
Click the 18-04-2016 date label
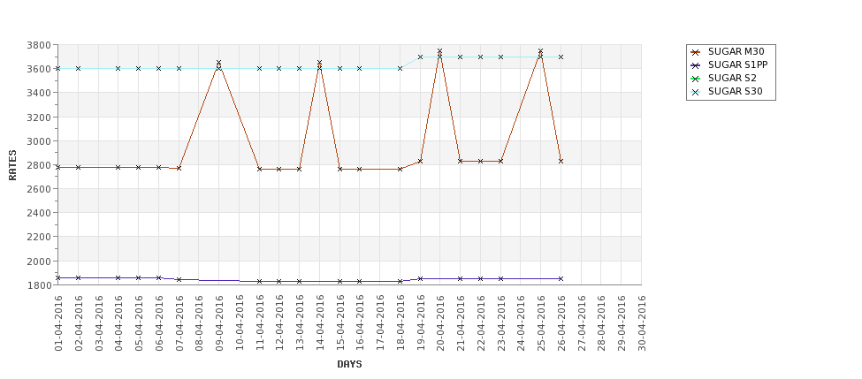[400, 323]
